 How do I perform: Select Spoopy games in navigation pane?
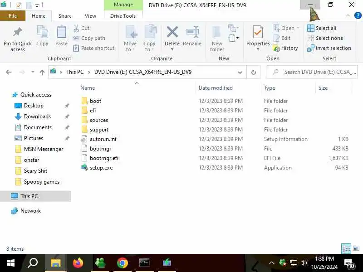click(42, 182)
